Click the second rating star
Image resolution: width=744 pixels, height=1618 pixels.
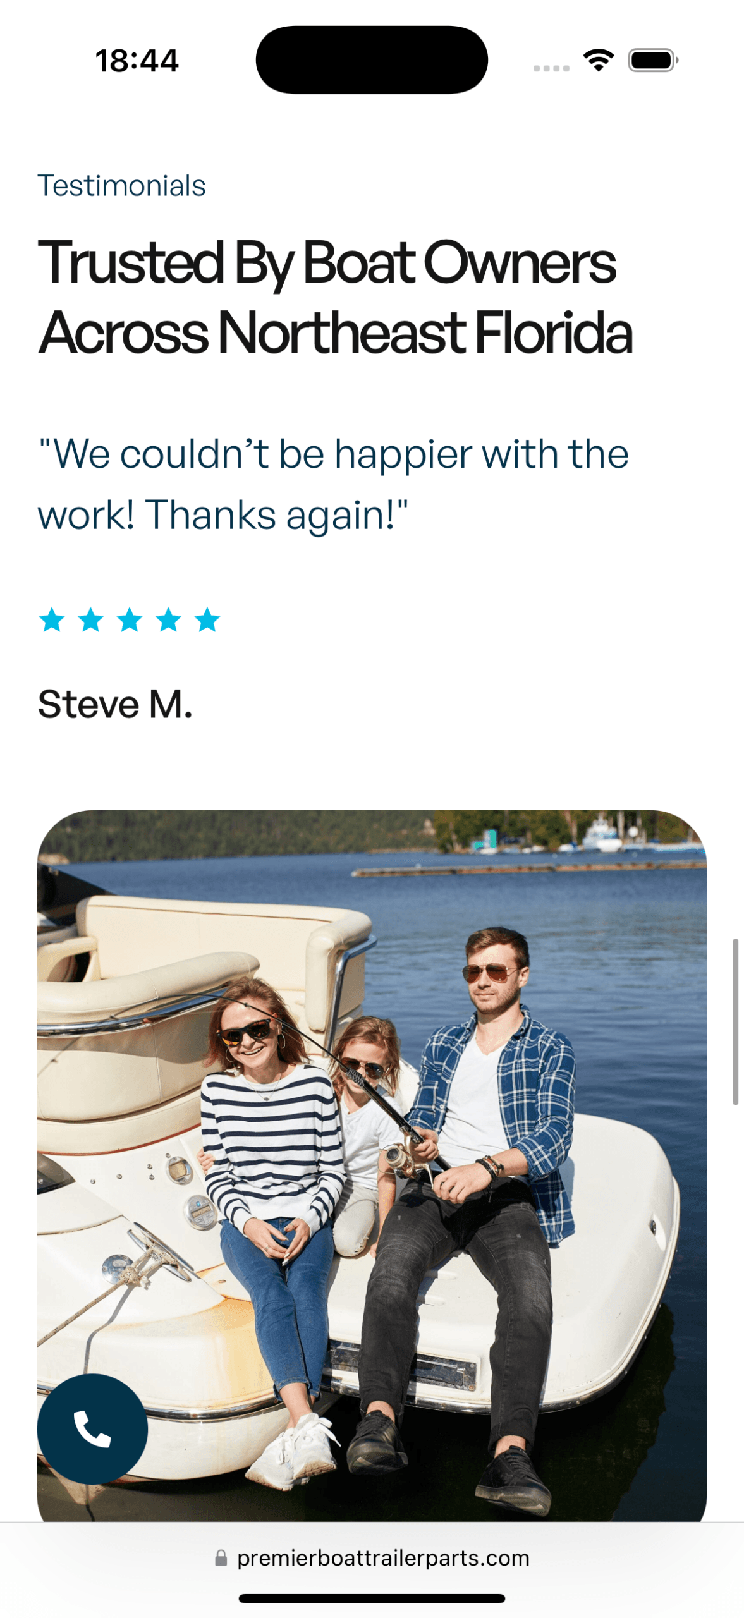click(91, 619)
